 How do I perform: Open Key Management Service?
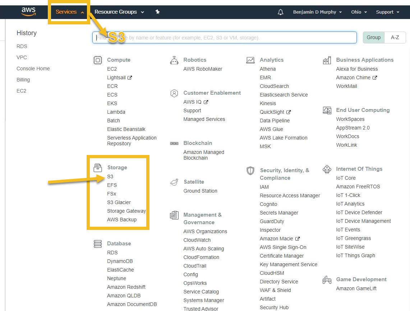click(x=289, y=264)
